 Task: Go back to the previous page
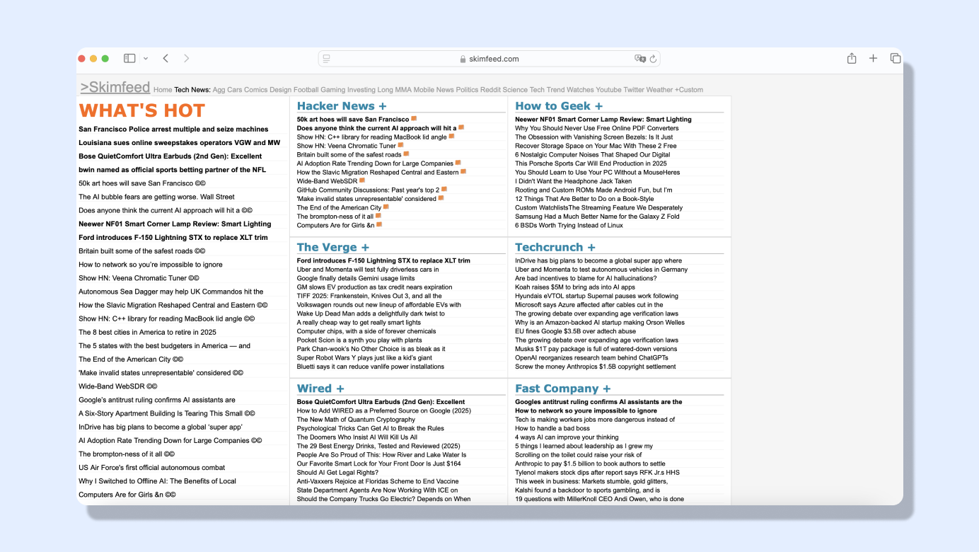(x=166, y=59)
